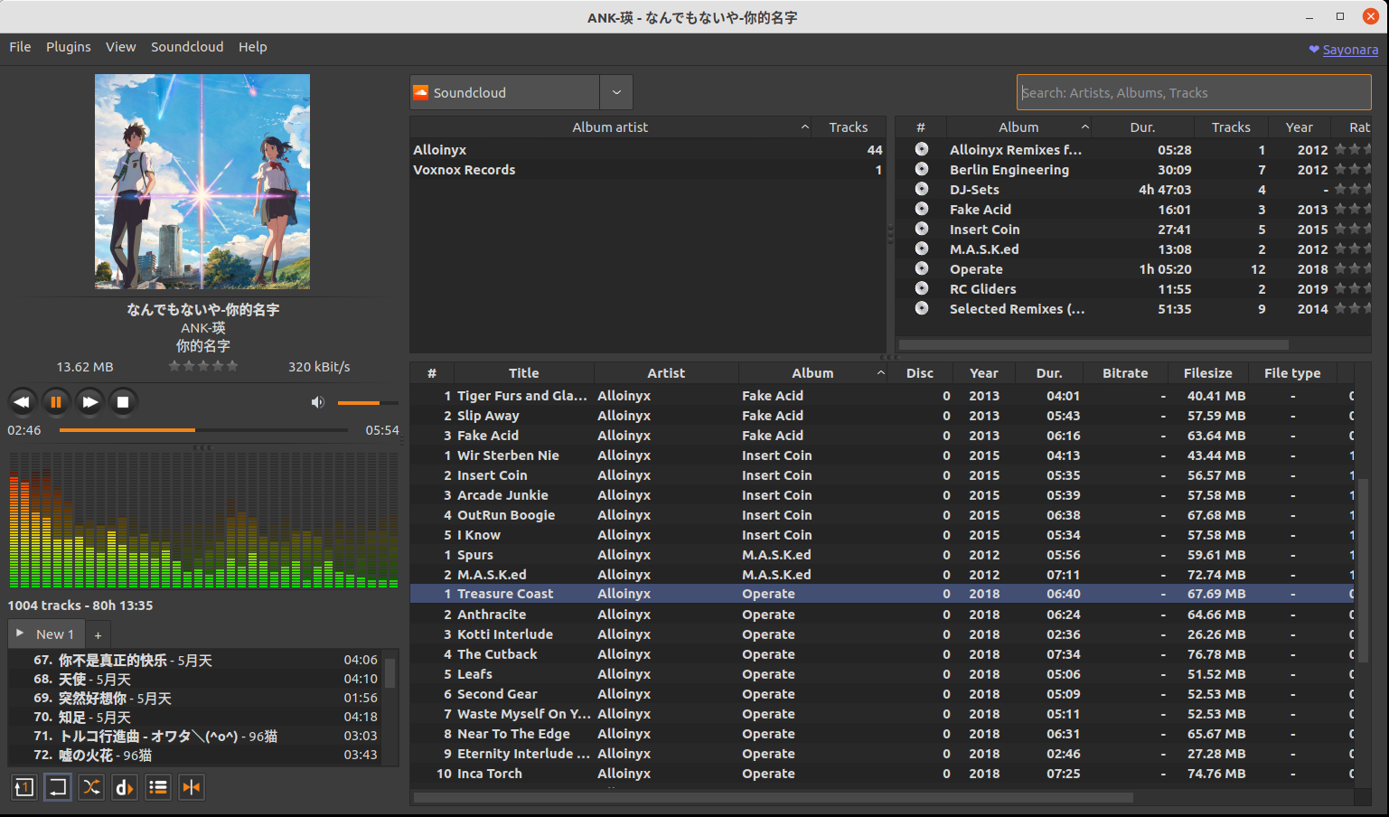The image size is (1389, 817).
Task: Sort album list by Dur. header
Action: coord(1142,127)
